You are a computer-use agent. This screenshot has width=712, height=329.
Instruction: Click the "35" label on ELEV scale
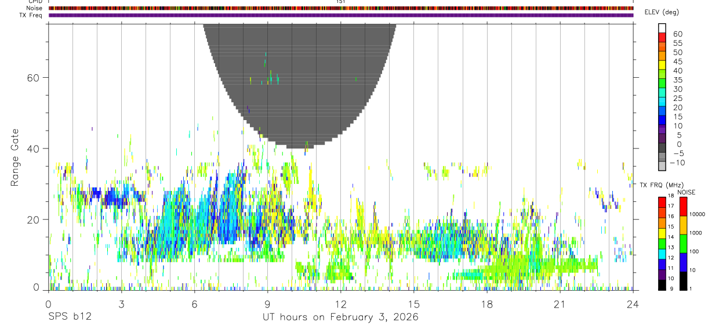[677, 80]
